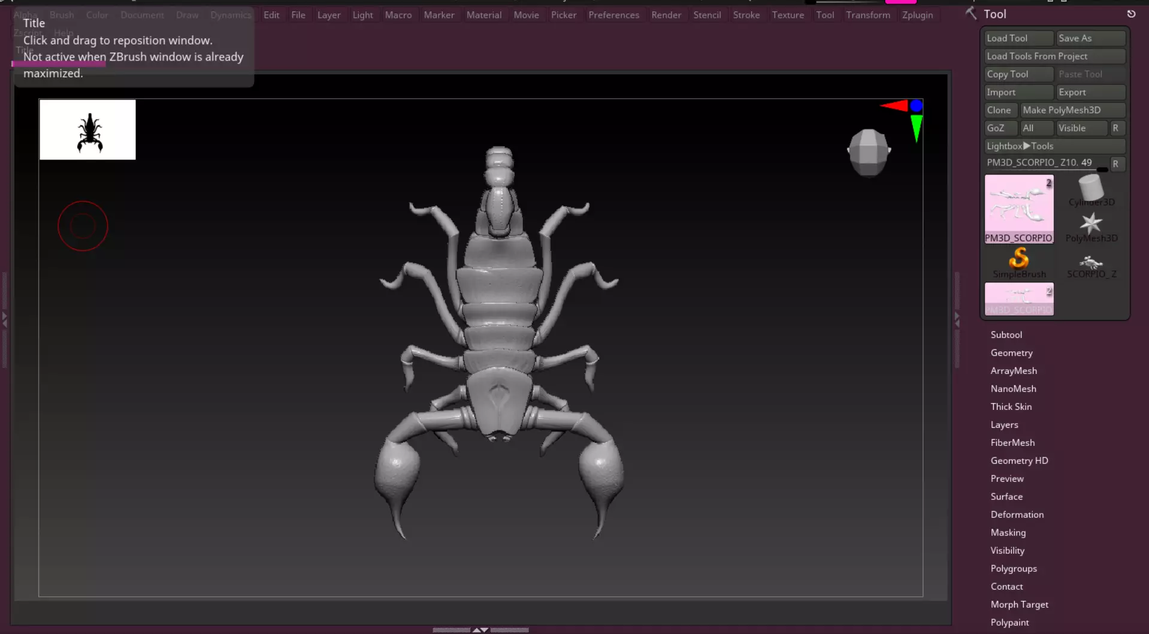Screen dimensions: 1149x634
Task: Click the Copy Tool button
Action: 1018,74
